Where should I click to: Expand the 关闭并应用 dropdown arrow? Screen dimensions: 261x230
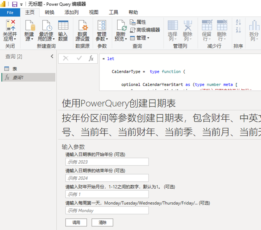[15, 39]
